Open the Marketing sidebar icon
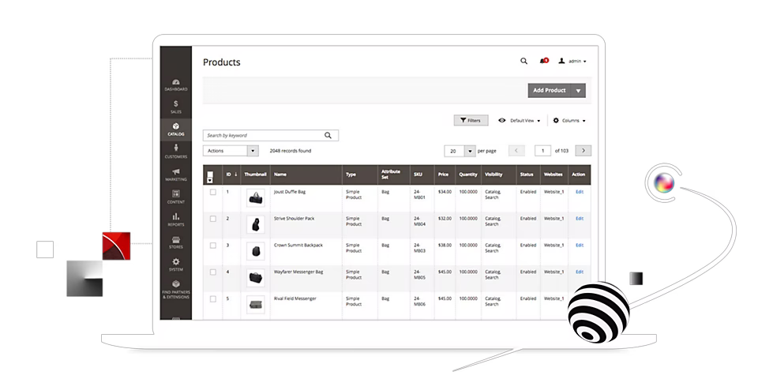Screen dimensions: 758x379 (175, 174)
